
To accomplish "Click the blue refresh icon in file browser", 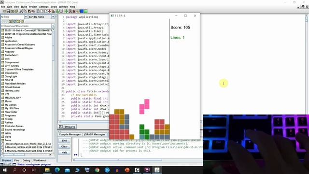I will (x=14, y=21).
